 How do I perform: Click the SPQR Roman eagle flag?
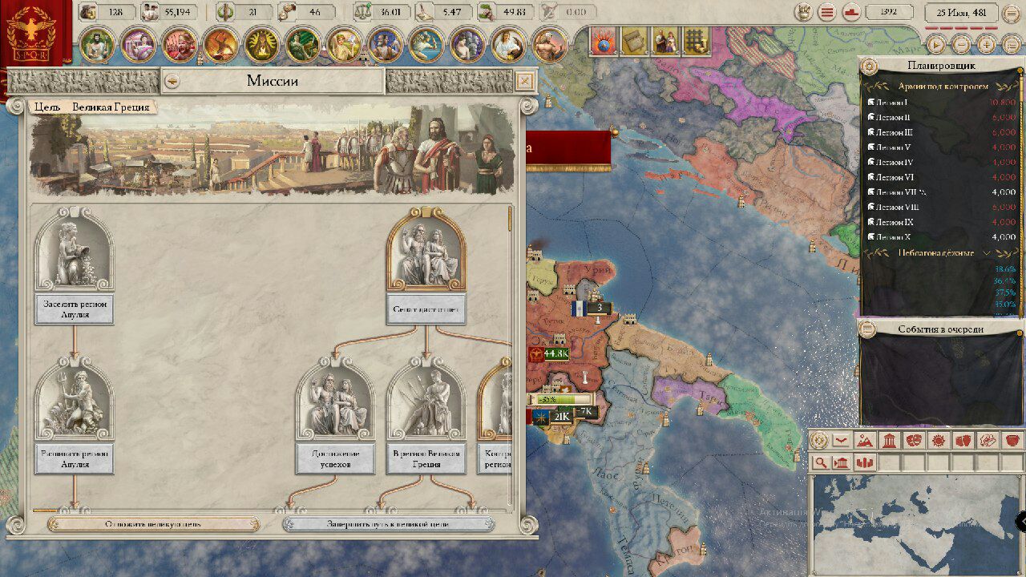coord(36,34)
